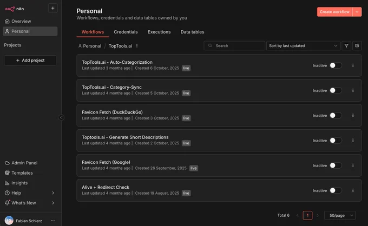The height and width of the screenshot is (226, 368).
Task: Open TopTools.ai - Category-Sync workflow
Action: click(111, 87)
